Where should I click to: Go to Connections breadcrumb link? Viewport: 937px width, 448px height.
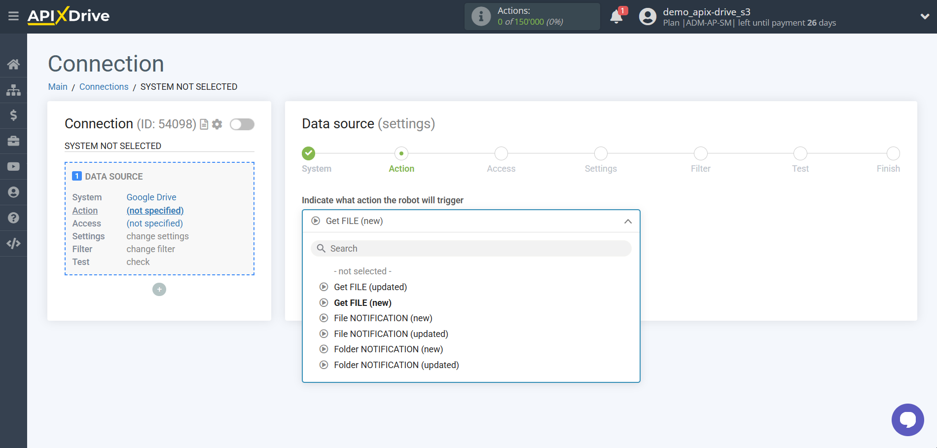[x=104, y=87]
